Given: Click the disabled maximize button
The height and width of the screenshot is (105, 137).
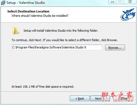Looking at the screenshot, I should coord(120,2).
